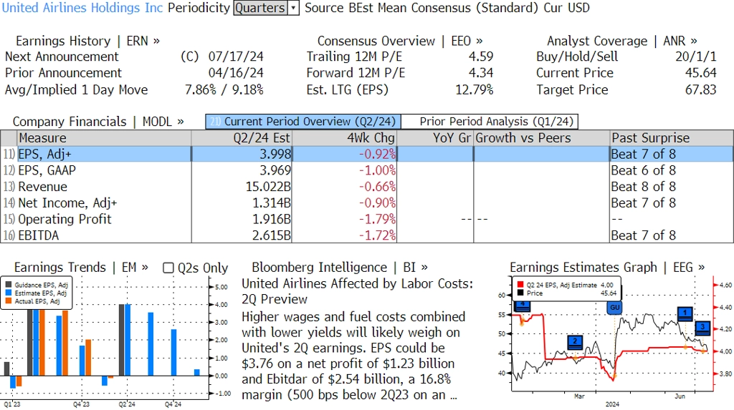Open Earnings History ERN section
This screenshot has height=410, width=734.
click(87, 41)
